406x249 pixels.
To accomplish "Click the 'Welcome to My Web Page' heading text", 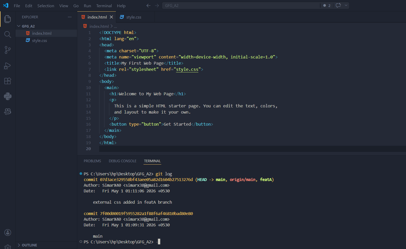I will tap(146, 94).
